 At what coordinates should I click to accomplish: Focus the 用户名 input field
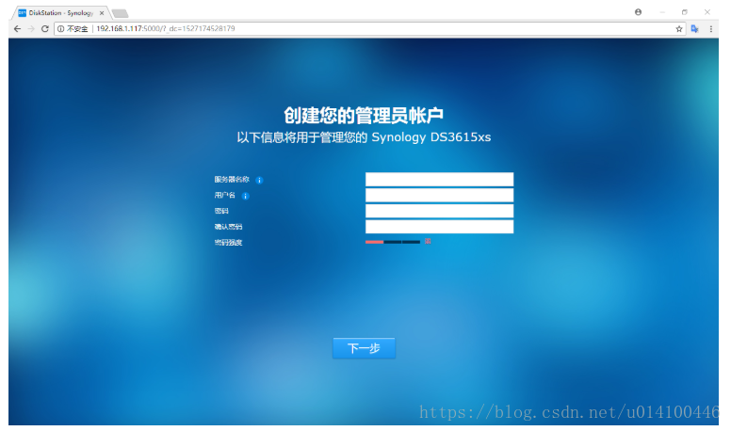pyautogui.click(x=440, y=195)
